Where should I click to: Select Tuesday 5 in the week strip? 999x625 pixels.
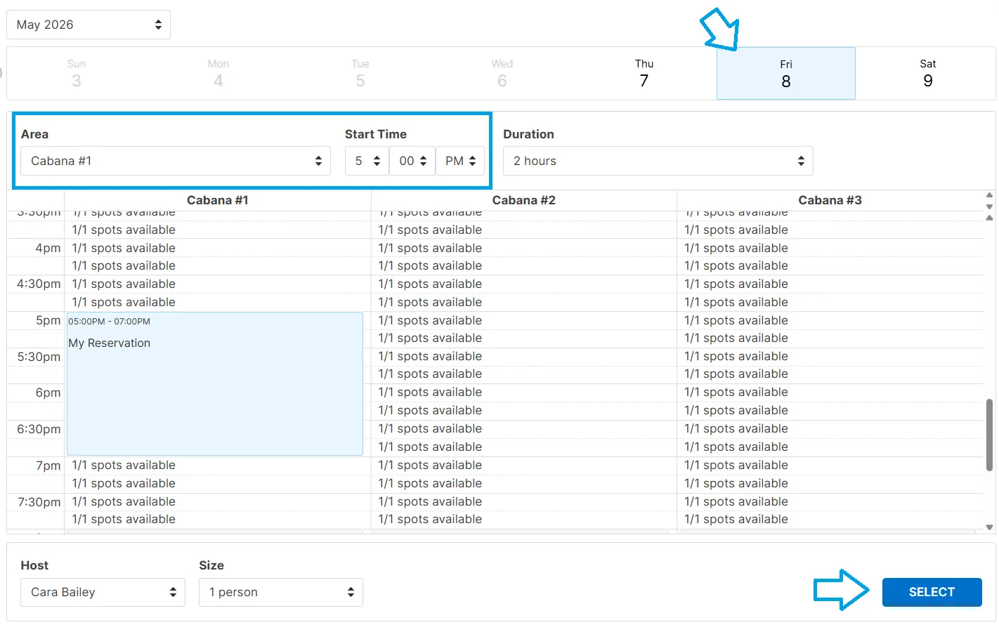(x=360, y=74)
